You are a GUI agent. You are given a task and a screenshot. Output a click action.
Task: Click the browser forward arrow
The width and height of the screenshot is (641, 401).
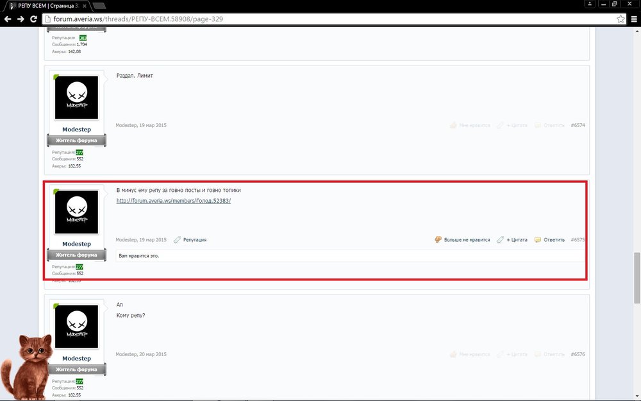coord(21,19)
